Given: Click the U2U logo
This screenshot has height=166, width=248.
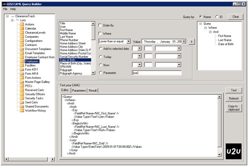Looking at the screenshot, I should pyautogui.click(x=234, y=151).
